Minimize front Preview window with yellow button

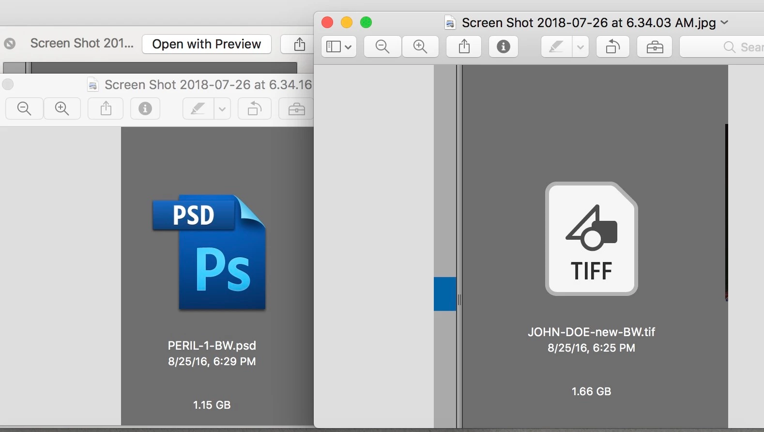coord(347,22)
